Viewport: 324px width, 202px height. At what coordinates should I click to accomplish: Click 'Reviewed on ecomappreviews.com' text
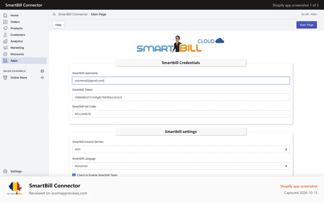point(58,193)
